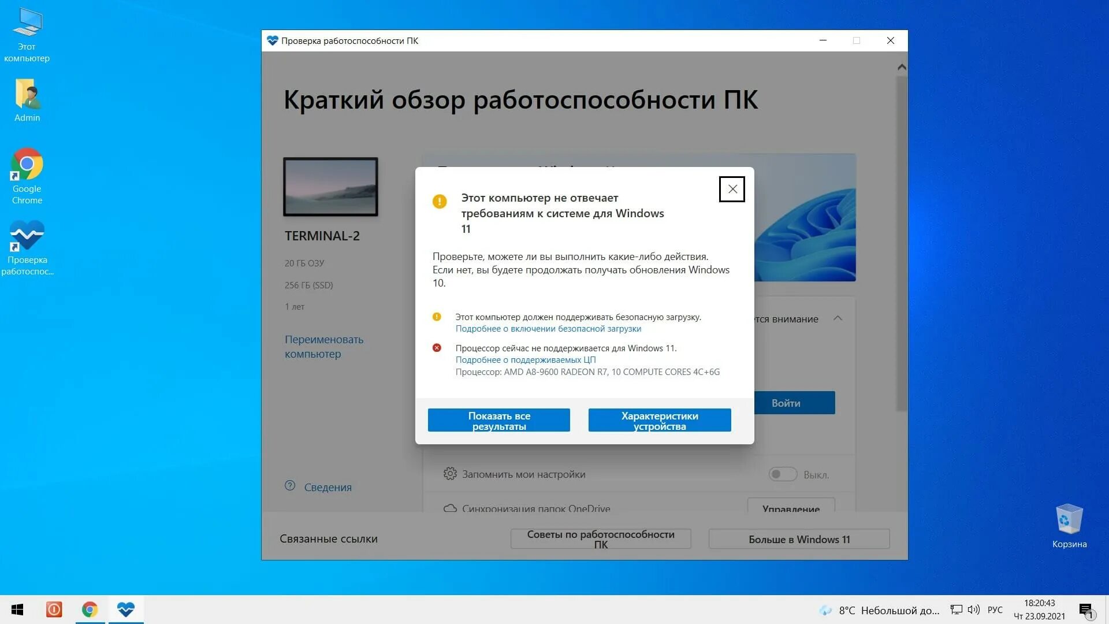Minimize the PC Health Check window
This screenshot has width=1109, height=624.
coord(823,40)
